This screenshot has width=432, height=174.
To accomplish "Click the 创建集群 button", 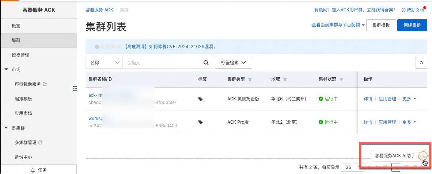I will [x=412, y=25].
